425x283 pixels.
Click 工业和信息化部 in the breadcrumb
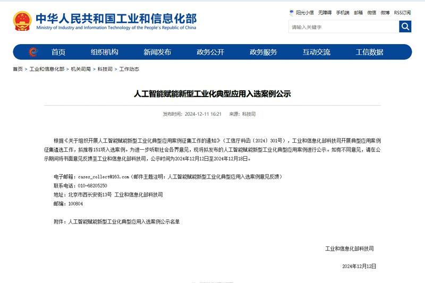pos(47,69)
